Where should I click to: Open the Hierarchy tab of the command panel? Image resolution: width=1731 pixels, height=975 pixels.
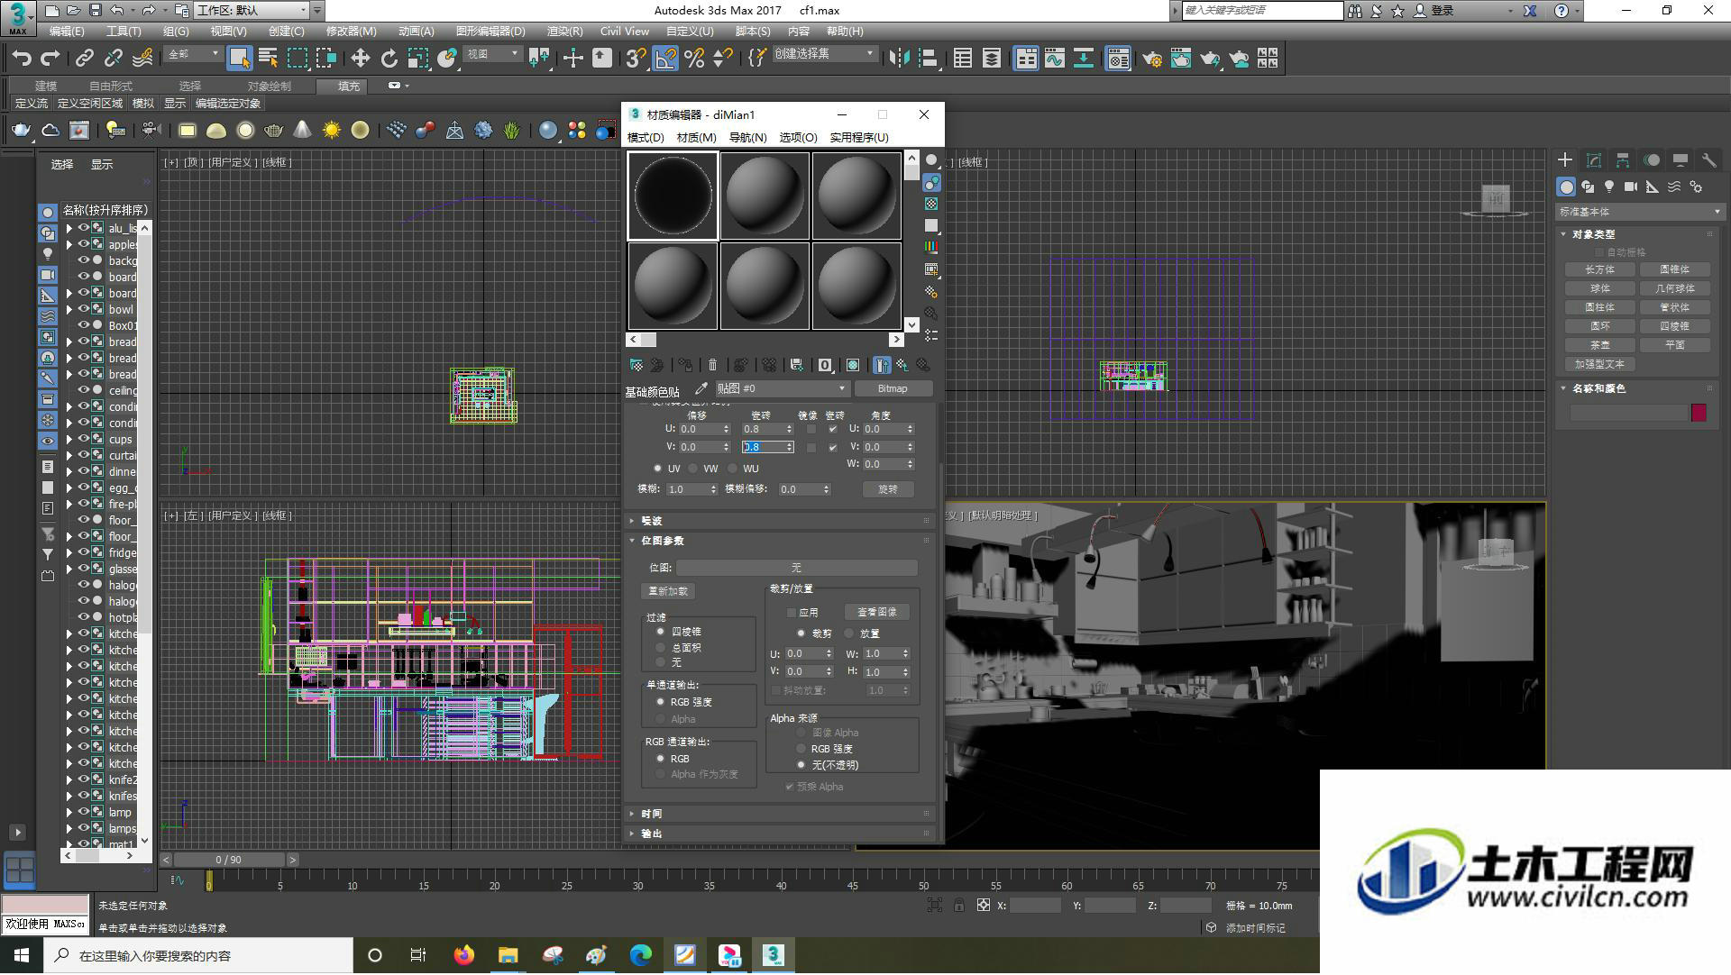click(x=1623, y=160)
